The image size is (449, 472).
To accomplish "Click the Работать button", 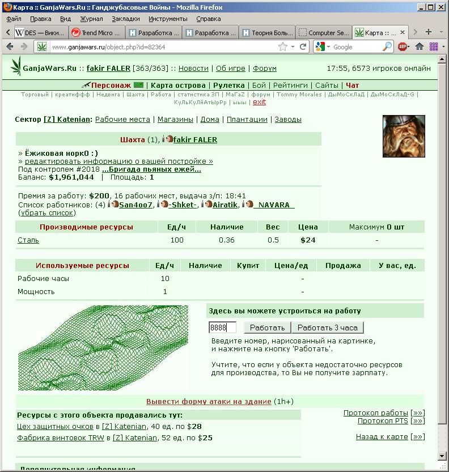I will tap(267, 328).
